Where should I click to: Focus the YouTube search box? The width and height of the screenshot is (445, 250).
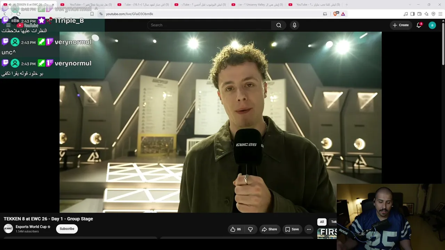[209, 25]
